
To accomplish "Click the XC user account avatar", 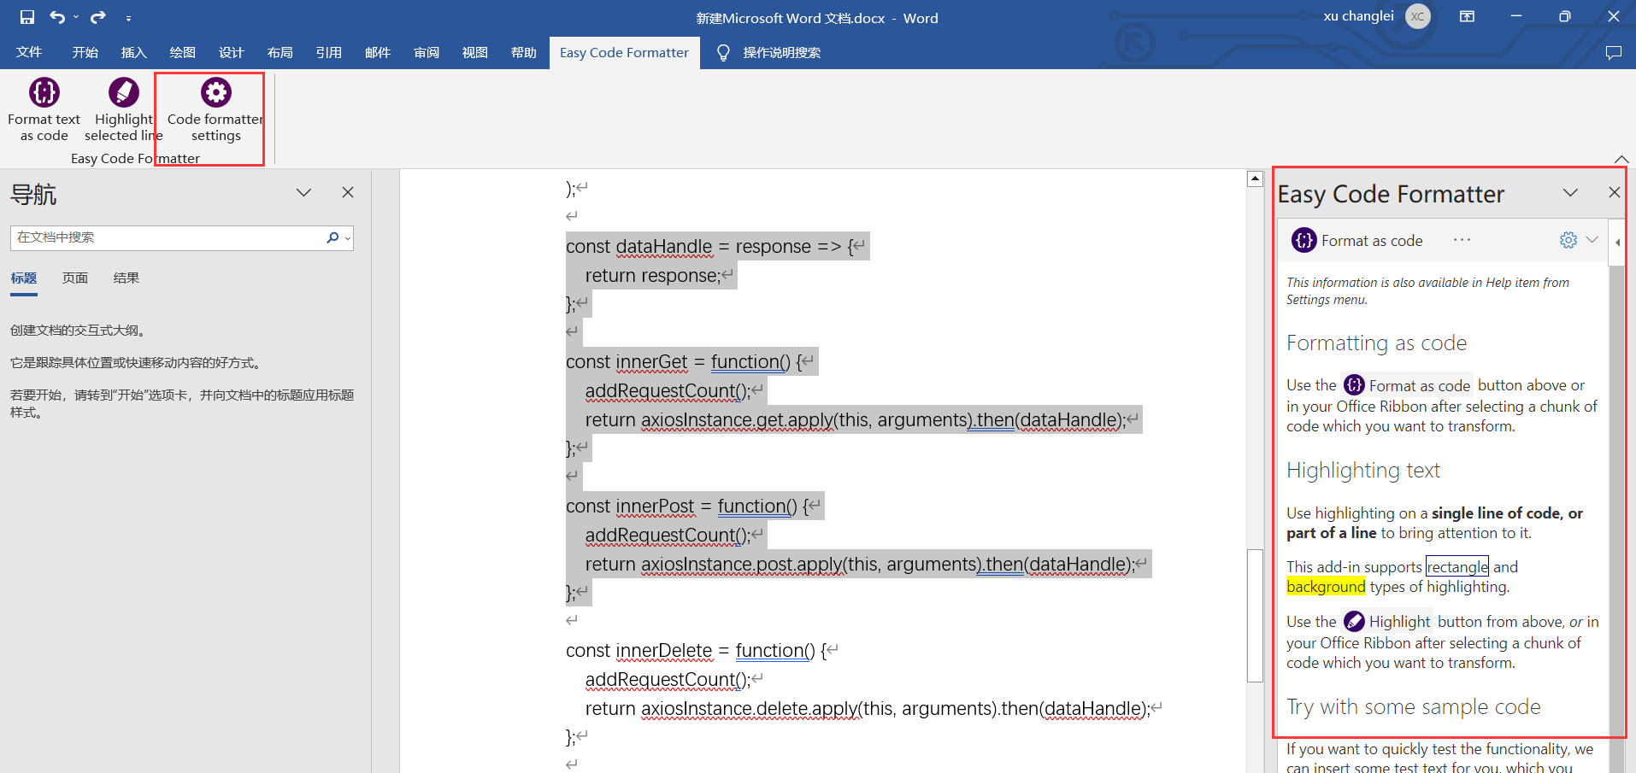I will [1418, 16].
